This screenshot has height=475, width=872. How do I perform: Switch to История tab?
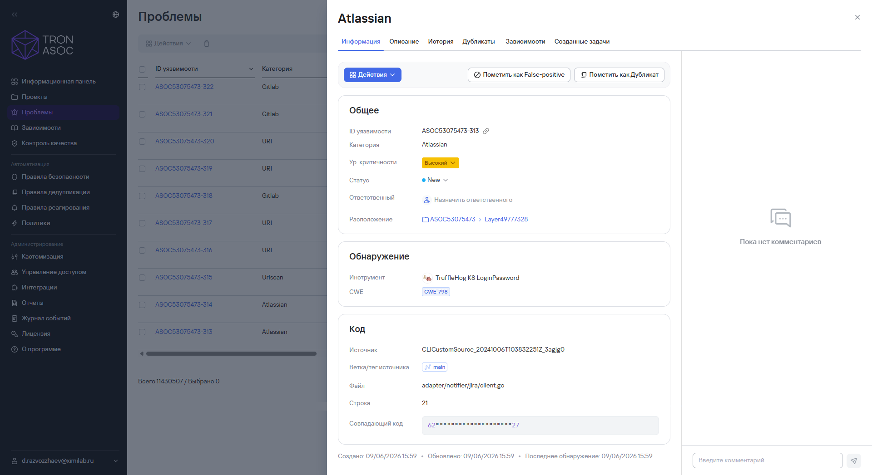(x=441, y=42)
